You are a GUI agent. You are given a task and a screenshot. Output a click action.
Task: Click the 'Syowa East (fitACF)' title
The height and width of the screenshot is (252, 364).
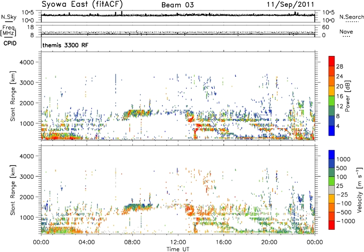click(82, 5)
